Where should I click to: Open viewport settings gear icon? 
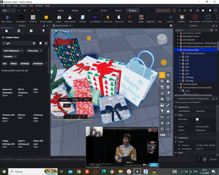point(171,26)
